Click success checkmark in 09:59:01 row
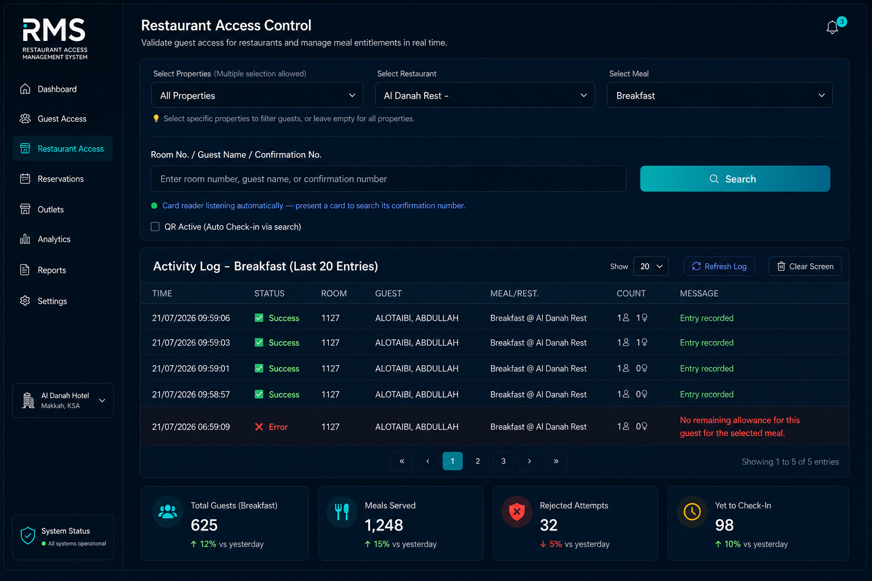Image resolution: width=872 pixels, height=581 pixels. 259,368
